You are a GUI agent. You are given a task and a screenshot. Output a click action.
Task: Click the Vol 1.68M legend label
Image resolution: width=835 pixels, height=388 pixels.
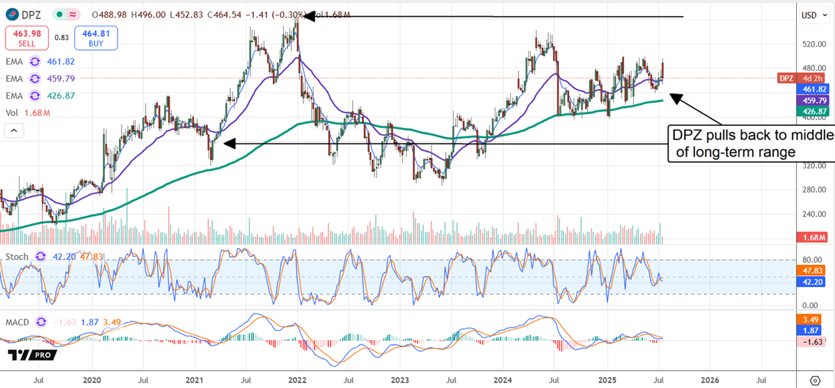point(28,112)
